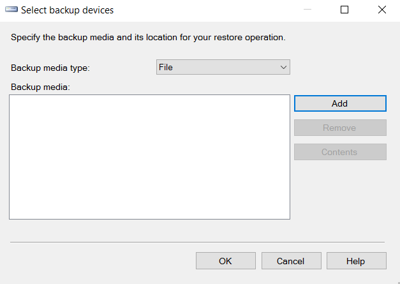Viewport: 400px width, 284px height.
Task: Open Help for this dialog
Action: [x=356, y=261]
